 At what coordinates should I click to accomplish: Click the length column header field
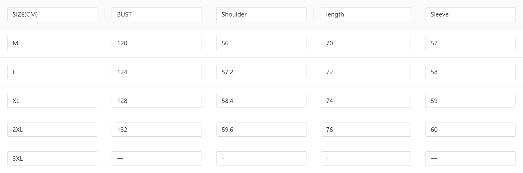point(366,14)
